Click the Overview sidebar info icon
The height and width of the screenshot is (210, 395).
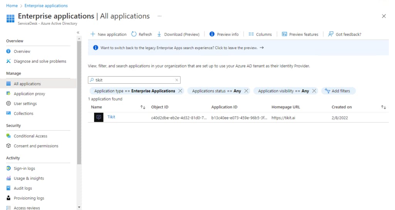coord(8,51)
